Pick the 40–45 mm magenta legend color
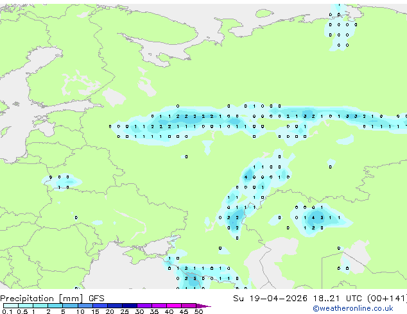The height and width of the screenshot is (314, 407). [174, 306]
